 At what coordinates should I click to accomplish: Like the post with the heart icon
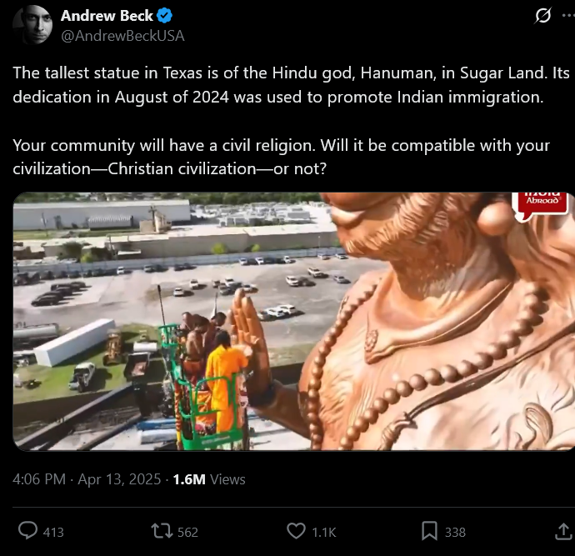pyautogui.click(x=296, y=531)
